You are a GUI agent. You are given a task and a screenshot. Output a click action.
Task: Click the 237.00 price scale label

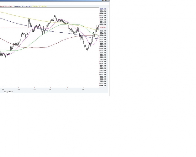tap(103, 9)
